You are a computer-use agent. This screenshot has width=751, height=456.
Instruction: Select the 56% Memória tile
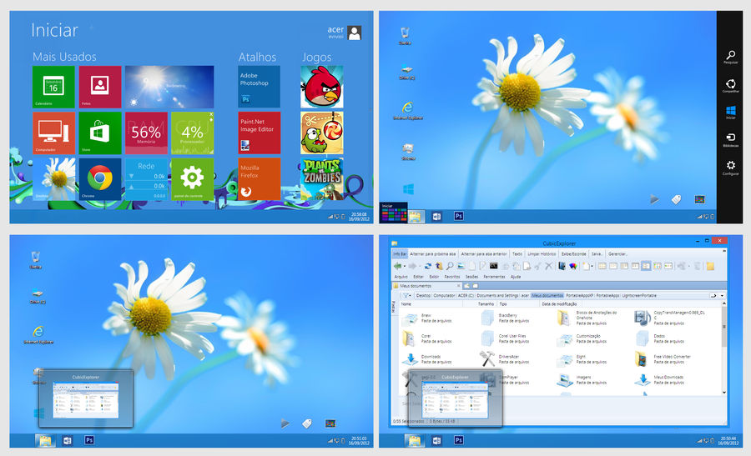coord(146,133)
